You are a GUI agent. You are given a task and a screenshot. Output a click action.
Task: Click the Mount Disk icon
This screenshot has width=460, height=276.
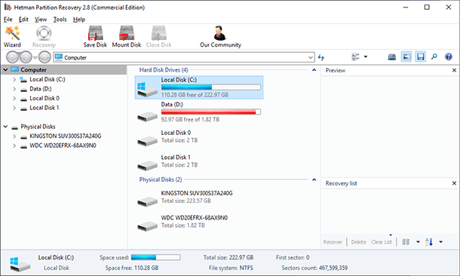[127, 36]
